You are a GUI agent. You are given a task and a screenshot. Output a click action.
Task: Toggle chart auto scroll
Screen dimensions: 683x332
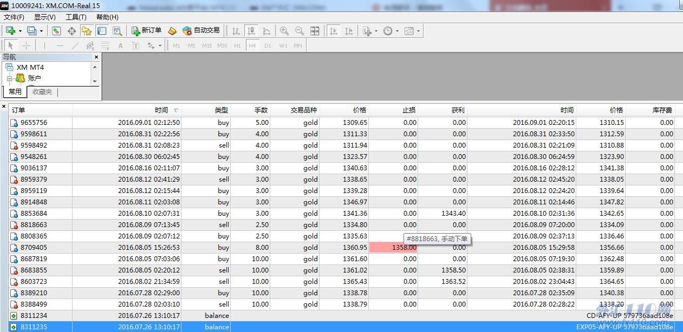334,31
